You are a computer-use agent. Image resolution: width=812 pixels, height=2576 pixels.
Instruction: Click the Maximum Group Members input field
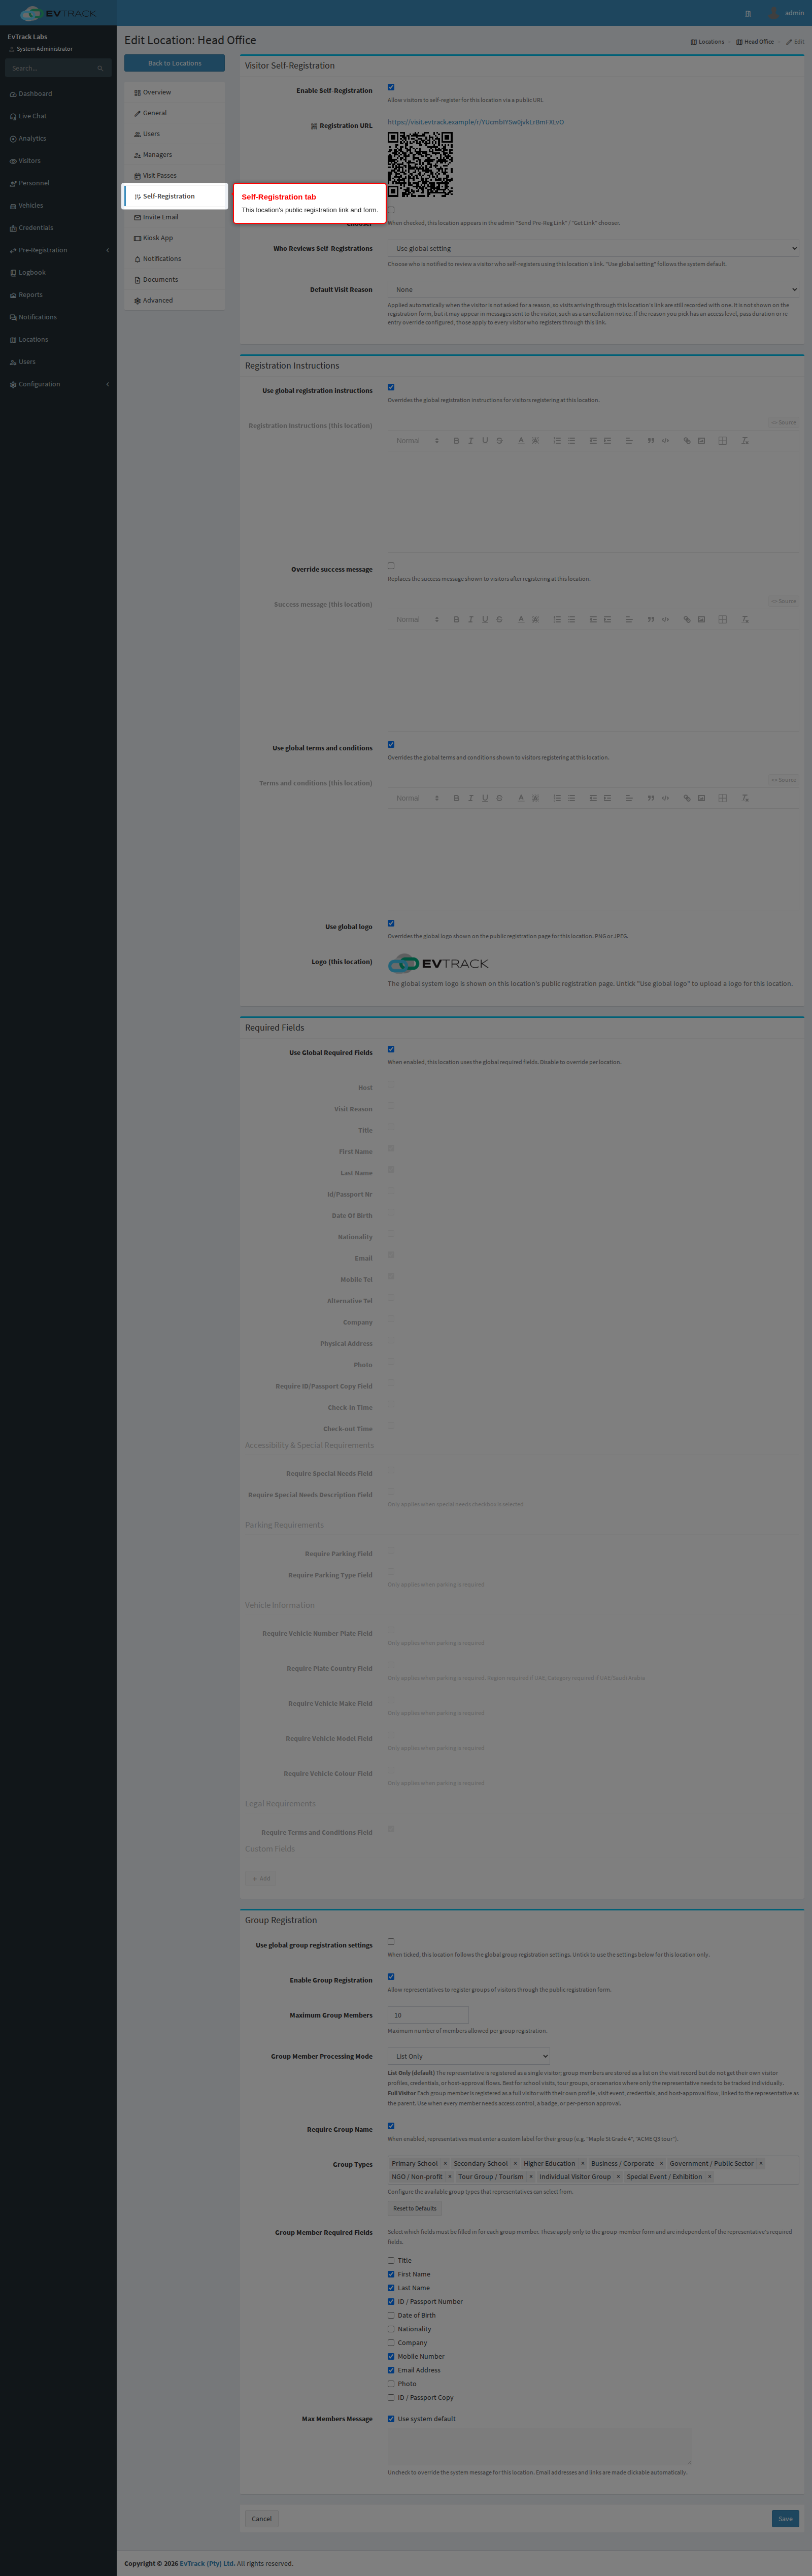tap(428, 2015)
